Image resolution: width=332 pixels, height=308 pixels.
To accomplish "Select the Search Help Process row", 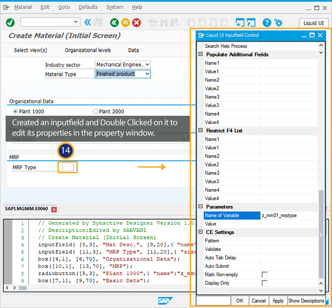I will (261, 46).
